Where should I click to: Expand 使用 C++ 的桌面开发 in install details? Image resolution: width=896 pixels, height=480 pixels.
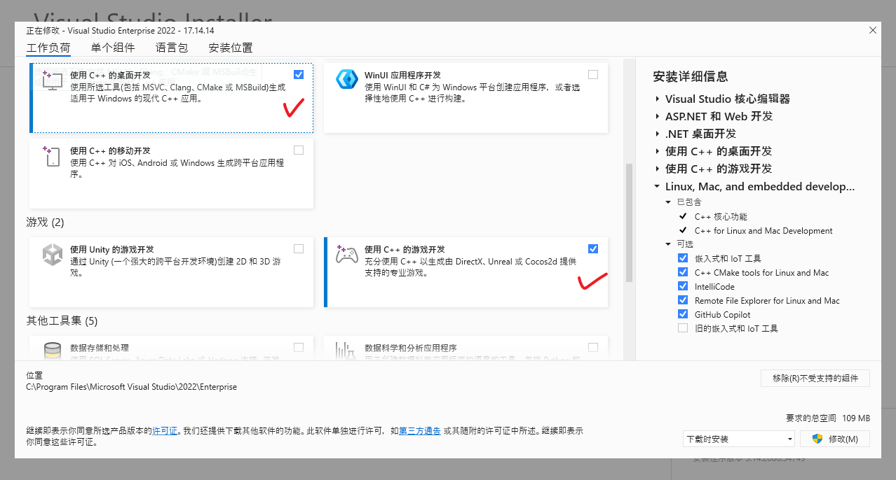(658, 152)
